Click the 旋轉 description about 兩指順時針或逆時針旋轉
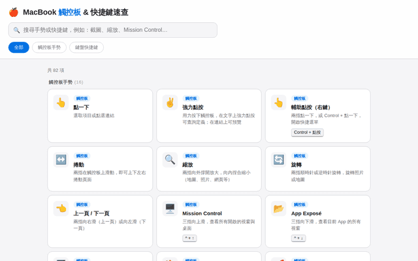418x261 pixels. pos(327,176)
